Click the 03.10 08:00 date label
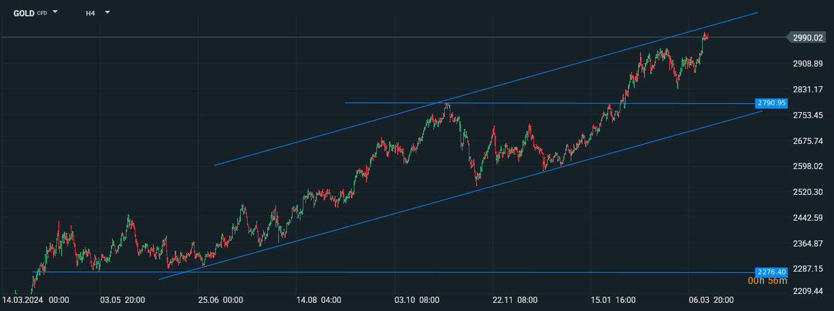 [x=417, y=299]
